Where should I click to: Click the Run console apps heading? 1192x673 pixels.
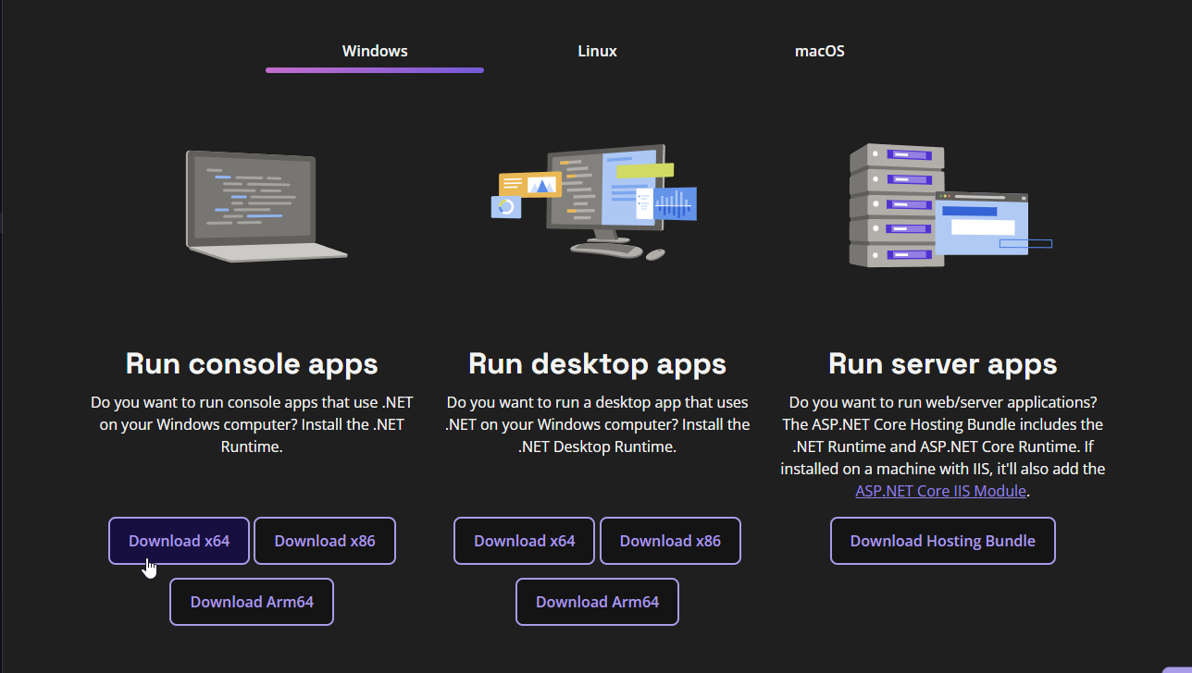coord(252,363)
